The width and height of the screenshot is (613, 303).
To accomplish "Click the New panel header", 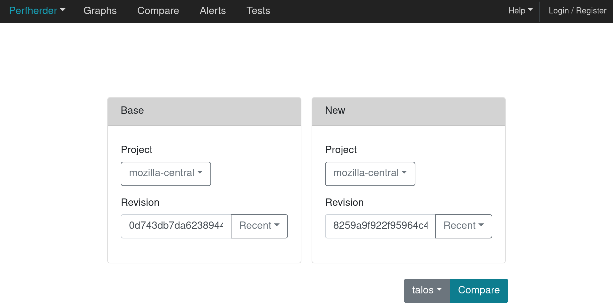I will 409,111.
